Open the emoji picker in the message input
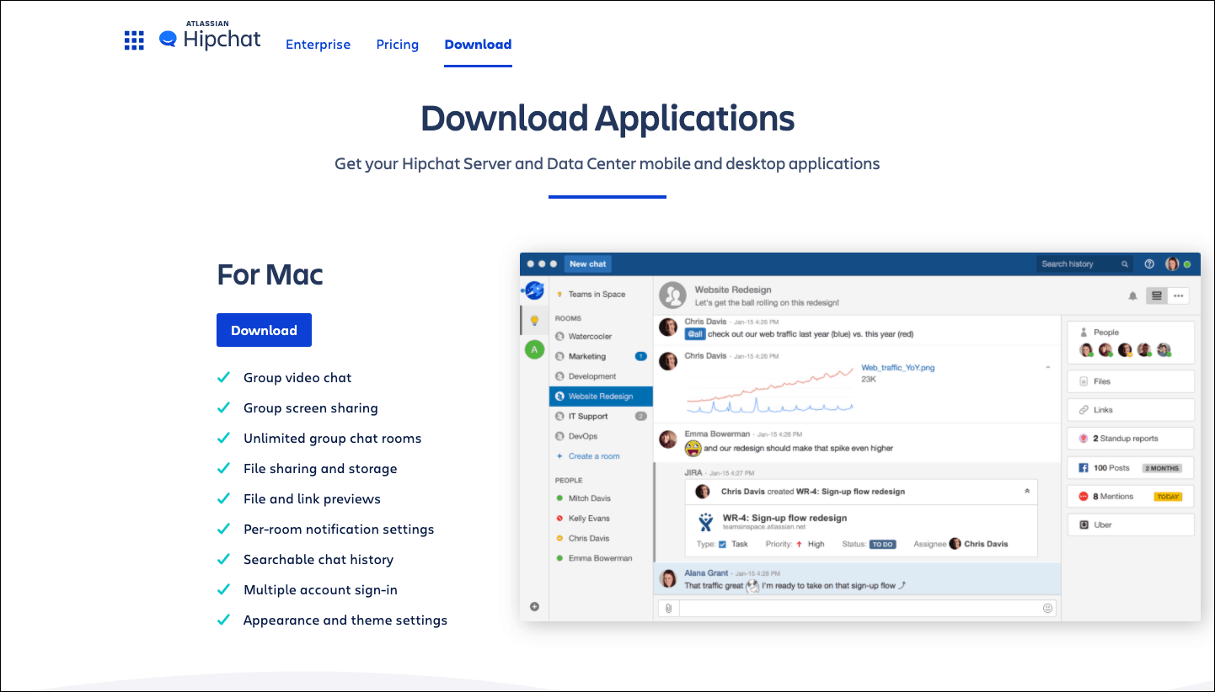This screenshot has width=1215, height=692. coord(1046,607)
